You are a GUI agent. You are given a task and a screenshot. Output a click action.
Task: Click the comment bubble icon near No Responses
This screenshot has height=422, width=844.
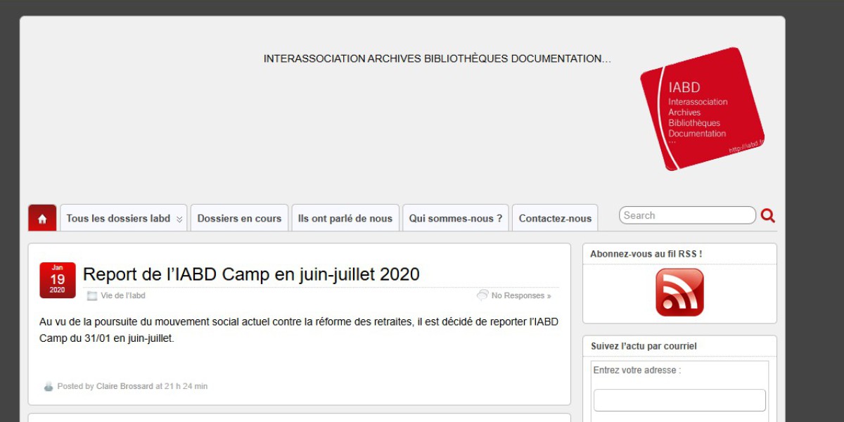pyautogui.click(x=482, y=295)
